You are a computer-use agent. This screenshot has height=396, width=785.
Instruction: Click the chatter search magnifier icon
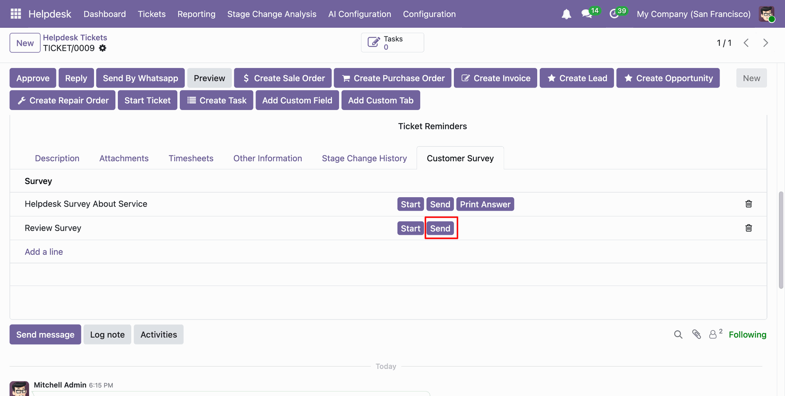[678, 335]
